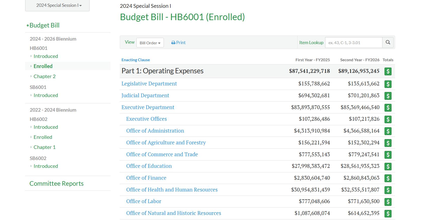Show totals for Office of Labor row
The image size is (423, 221).
coord(388,202)
